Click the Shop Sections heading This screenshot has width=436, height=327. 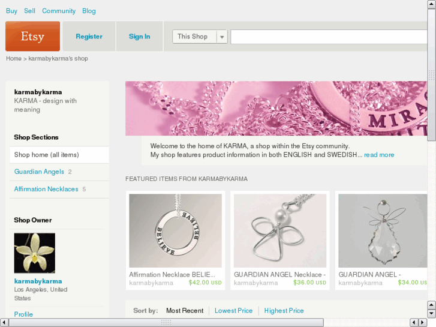click(x=36, y=137)
